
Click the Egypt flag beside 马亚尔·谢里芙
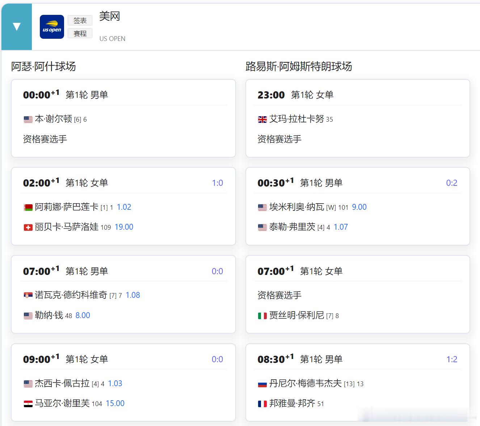(28, 404)
